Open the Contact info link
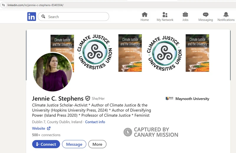This screenshot has height=153, width=236. click(x=95, y=122)
